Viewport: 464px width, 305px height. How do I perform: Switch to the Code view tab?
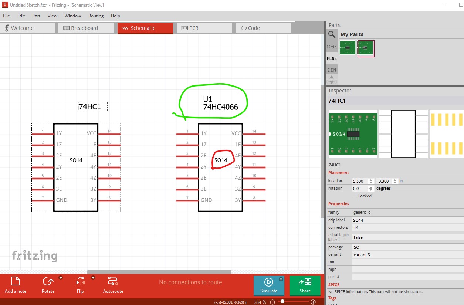click(264, 28)
